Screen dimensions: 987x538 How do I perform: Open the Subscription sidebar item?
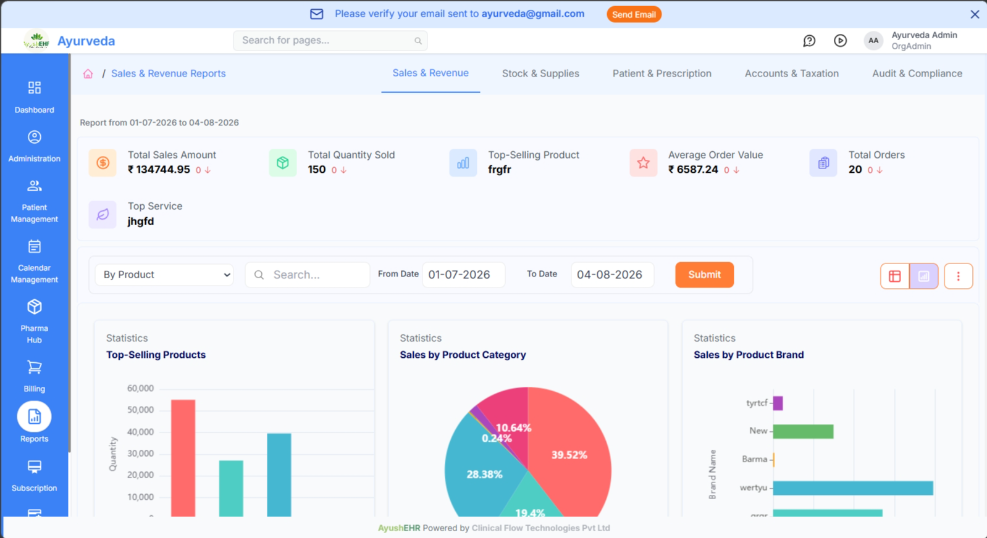click(35, 476)
